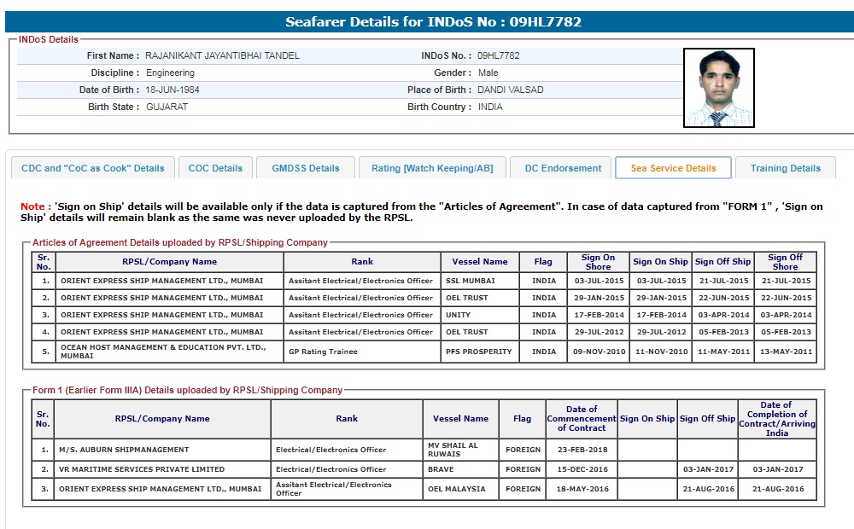Click the Vessel Name header in Form 1 table
This screenshot has width=854, height=529.
(460, 419)
